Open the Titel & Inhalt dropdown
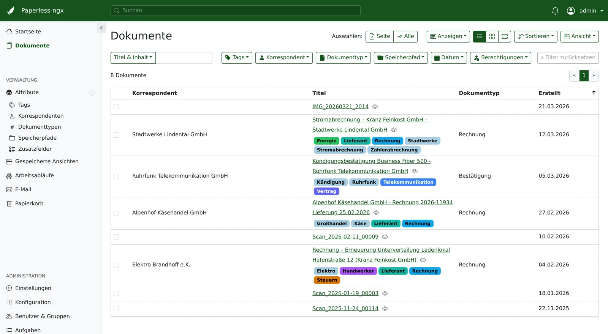The height and width of the screenshot is (334, 608). (133, 58)
